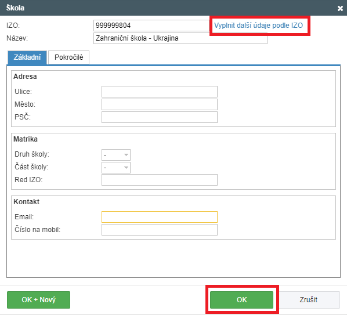Click the 'Druh školy:' label

click(32, 154)
